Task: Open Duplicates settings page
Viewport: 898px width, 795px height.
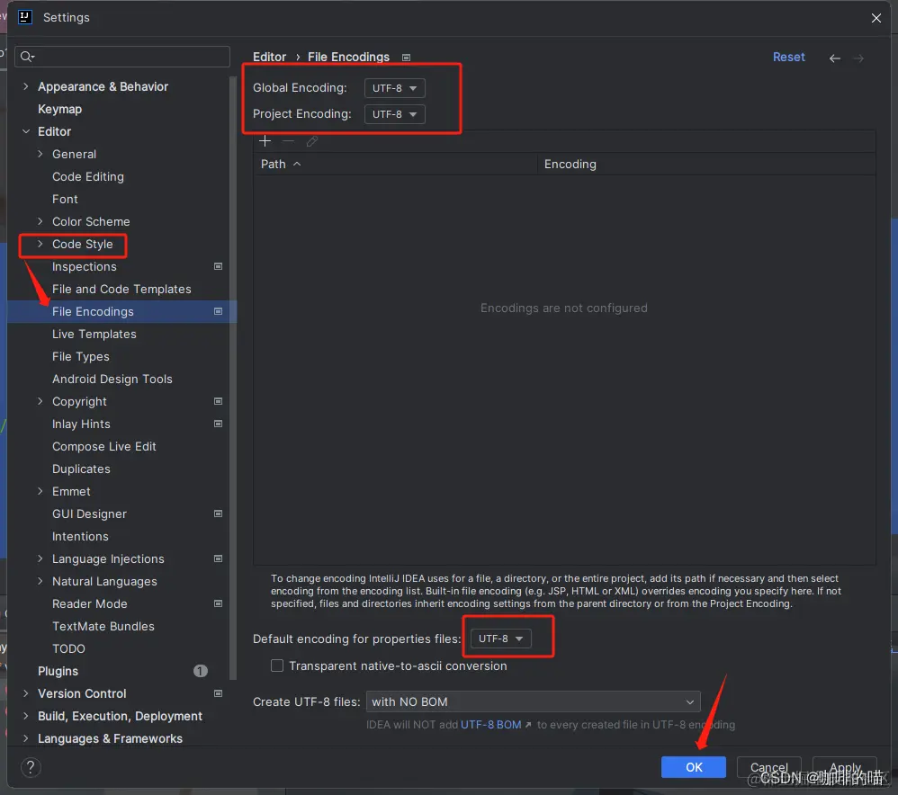Action: pos(81,469)
